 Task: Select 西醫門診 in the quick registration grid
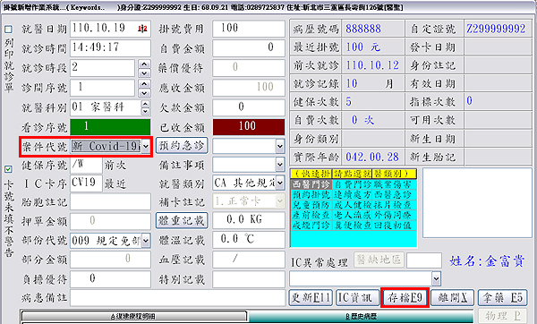311,184
